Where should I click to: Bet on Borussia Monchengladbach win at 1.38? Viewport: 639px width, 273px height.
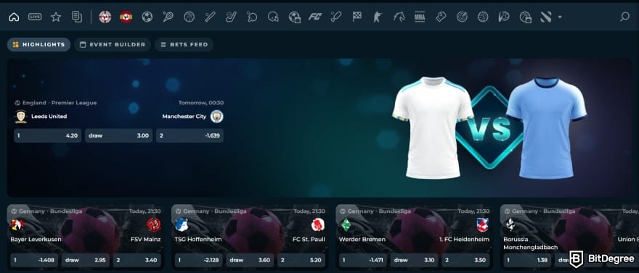[527, 260]
